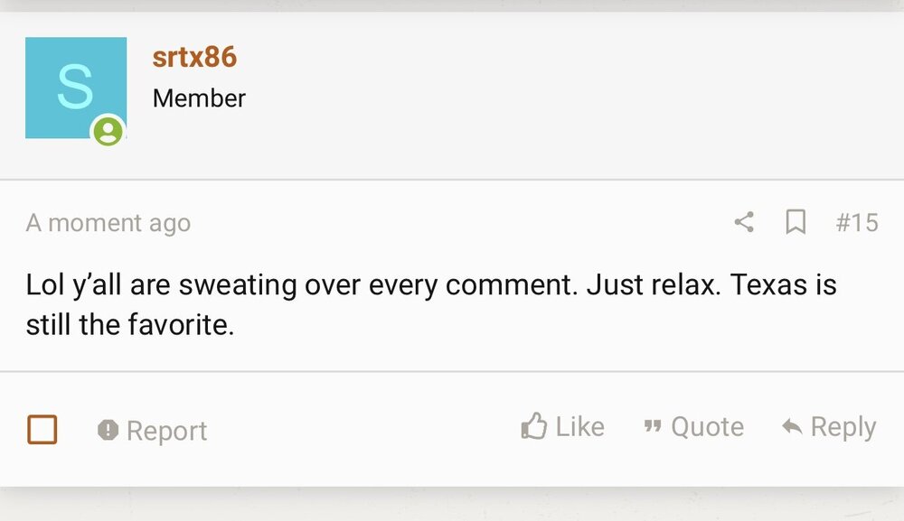
Task: Open the srtx86 avatar thumbnail
Action: pos(75,88)
